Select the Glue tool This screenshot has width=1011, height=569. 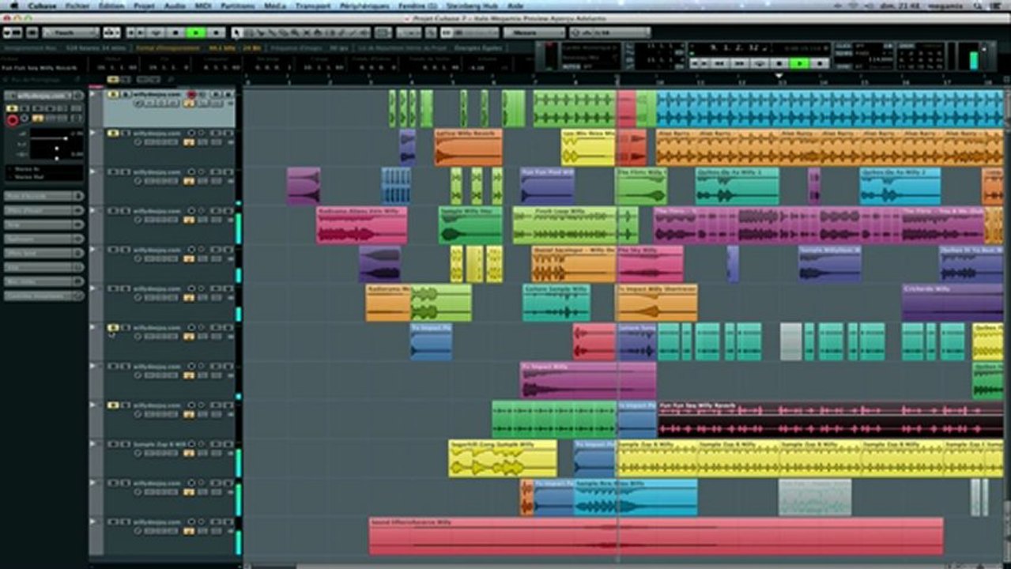[x=273, y=33]
